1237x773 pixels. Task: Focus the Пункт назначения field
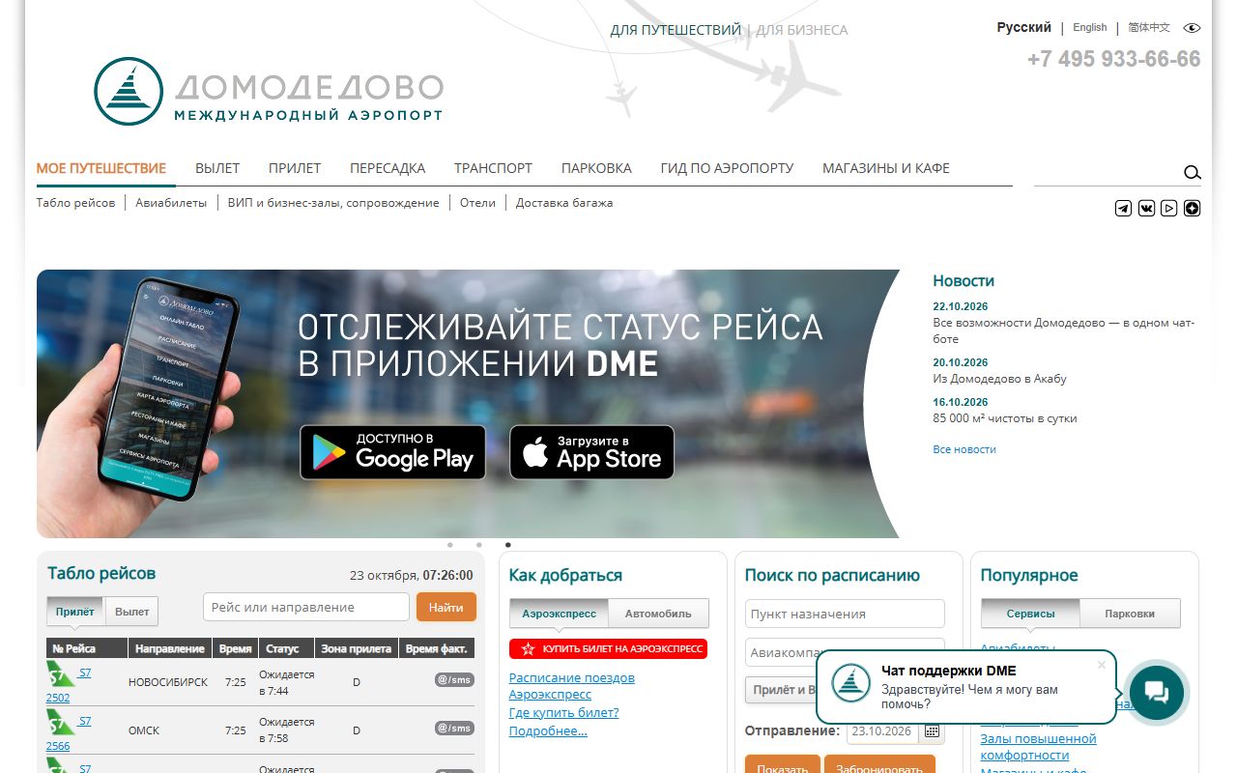pyautogui.click(x=845, y=614)
